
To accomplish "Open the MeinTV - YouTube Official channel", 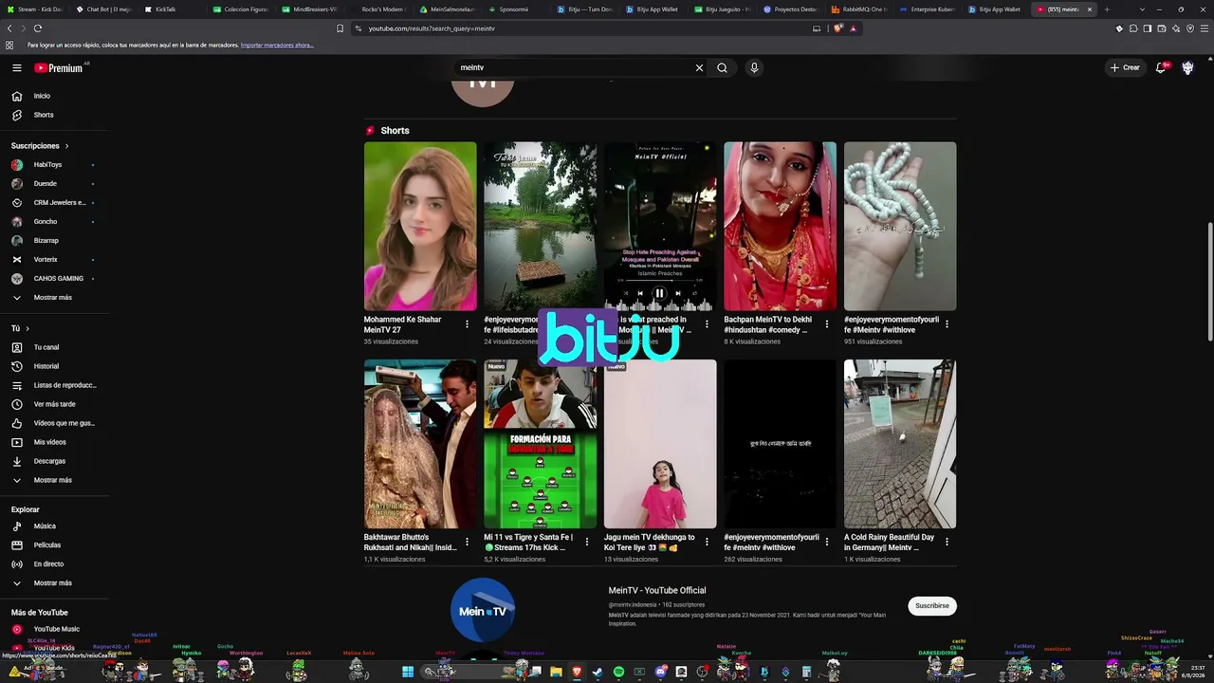I will [657, 590].
